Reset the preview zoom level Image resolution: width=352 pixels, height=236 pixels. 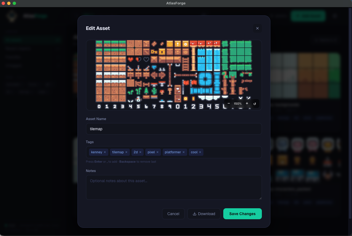coord(255,104)
